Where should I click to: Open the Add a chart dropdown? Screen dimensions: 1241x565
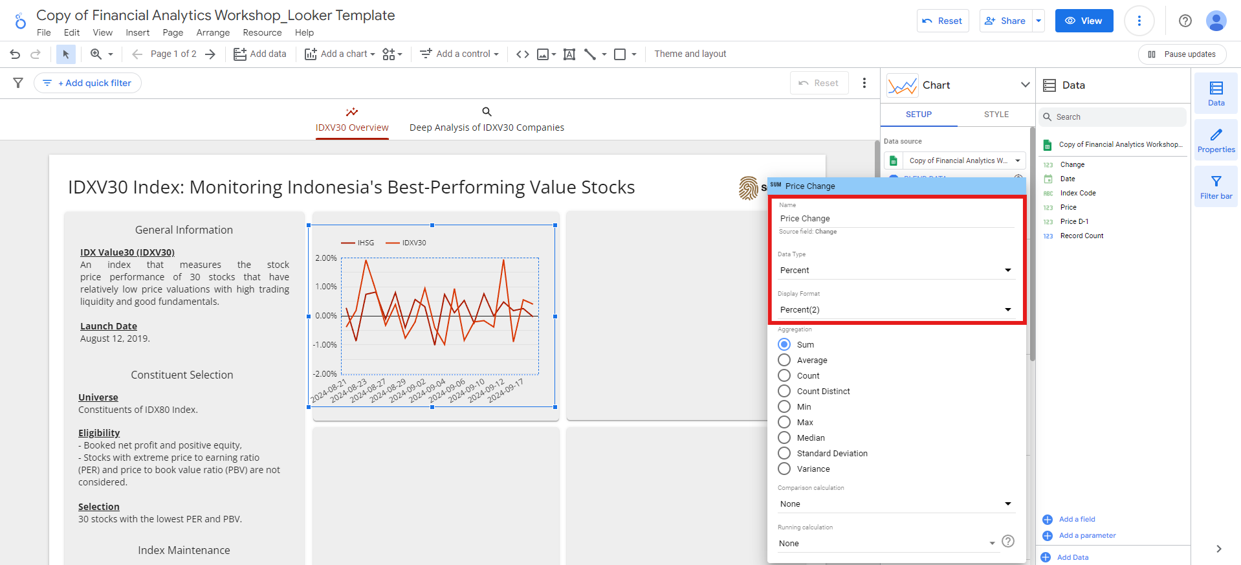(340, 54)
